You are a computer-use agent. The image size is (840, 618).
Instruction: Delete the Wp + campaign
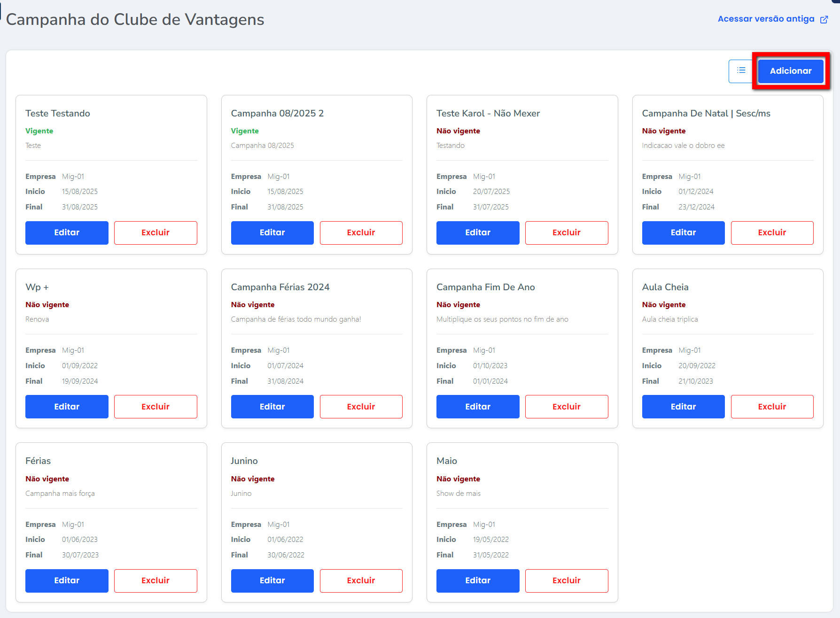(x=156, y=407)
